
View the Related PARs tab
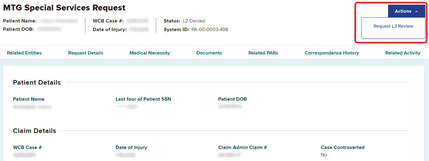(x=263, y=53)
